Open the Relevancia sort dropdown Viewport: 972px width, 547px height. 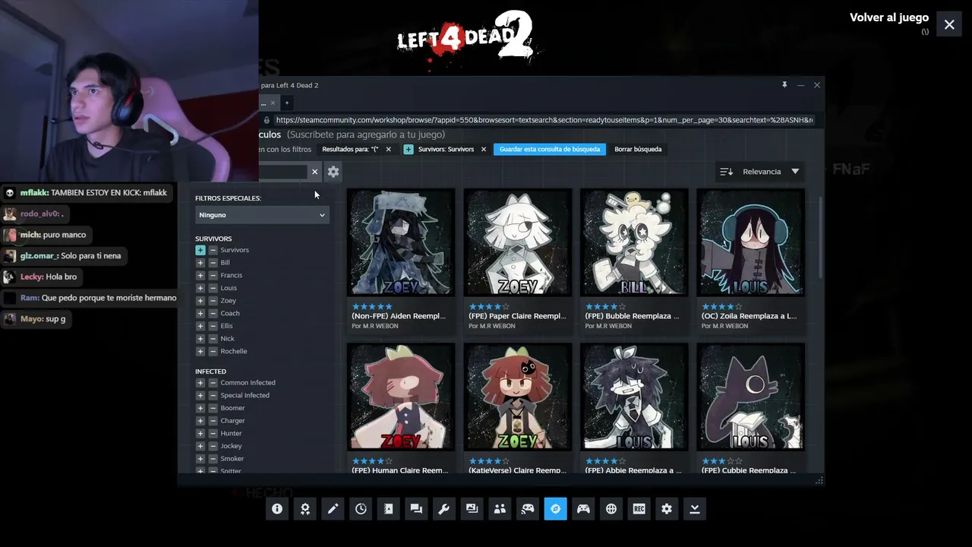(771, 172)
